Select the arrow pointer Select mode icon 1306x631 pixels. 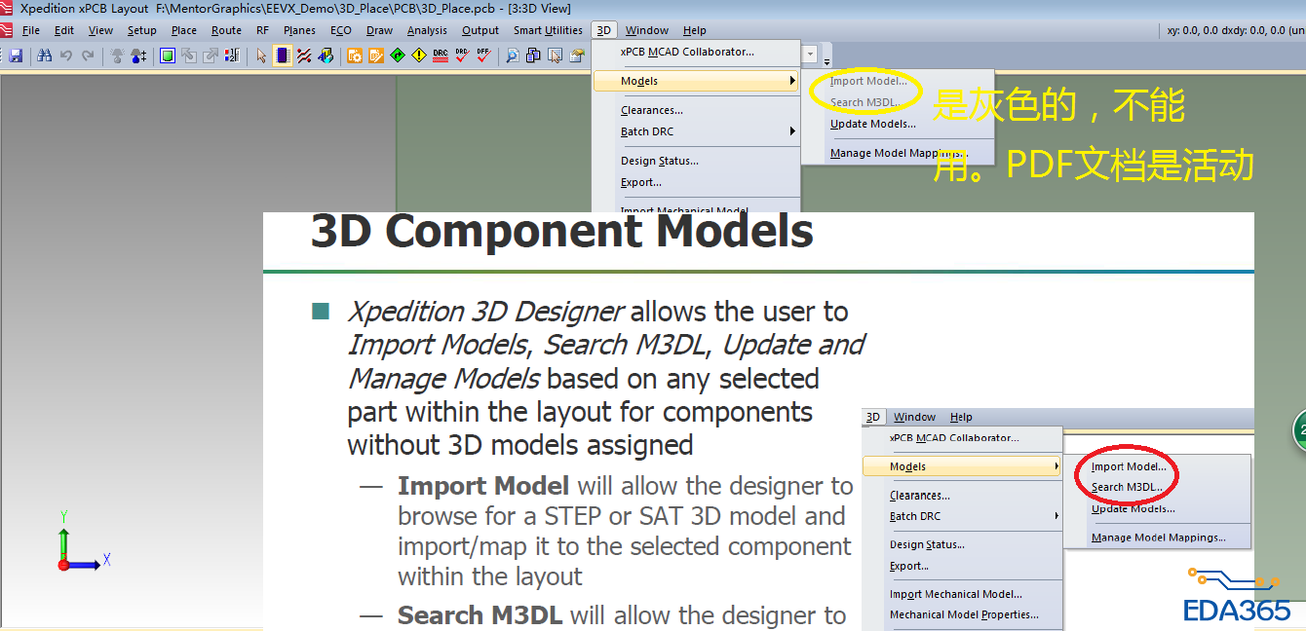coord(260,56)
